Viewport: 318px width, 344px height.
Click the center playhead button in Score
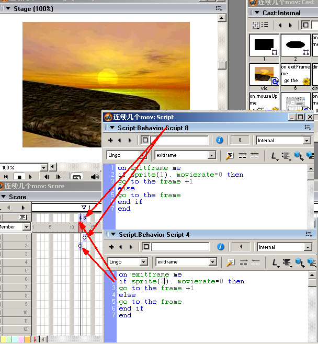pos(35,340)
